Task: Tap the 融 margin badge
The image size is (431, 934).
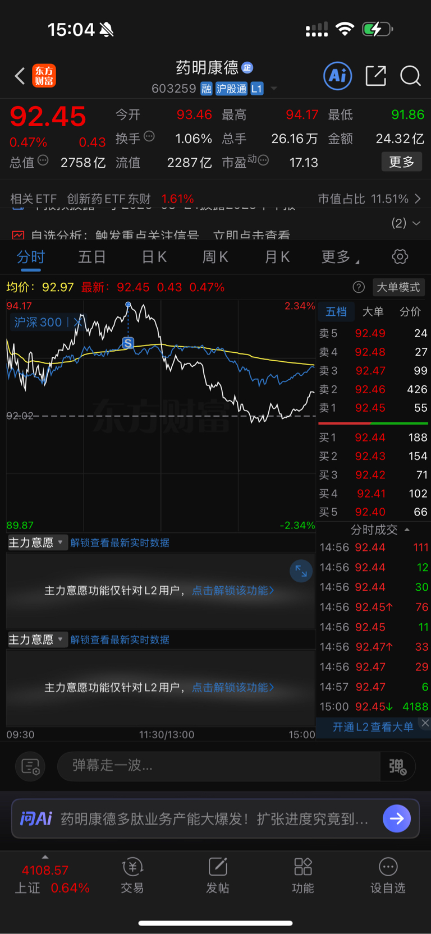Action: [207, 89]
